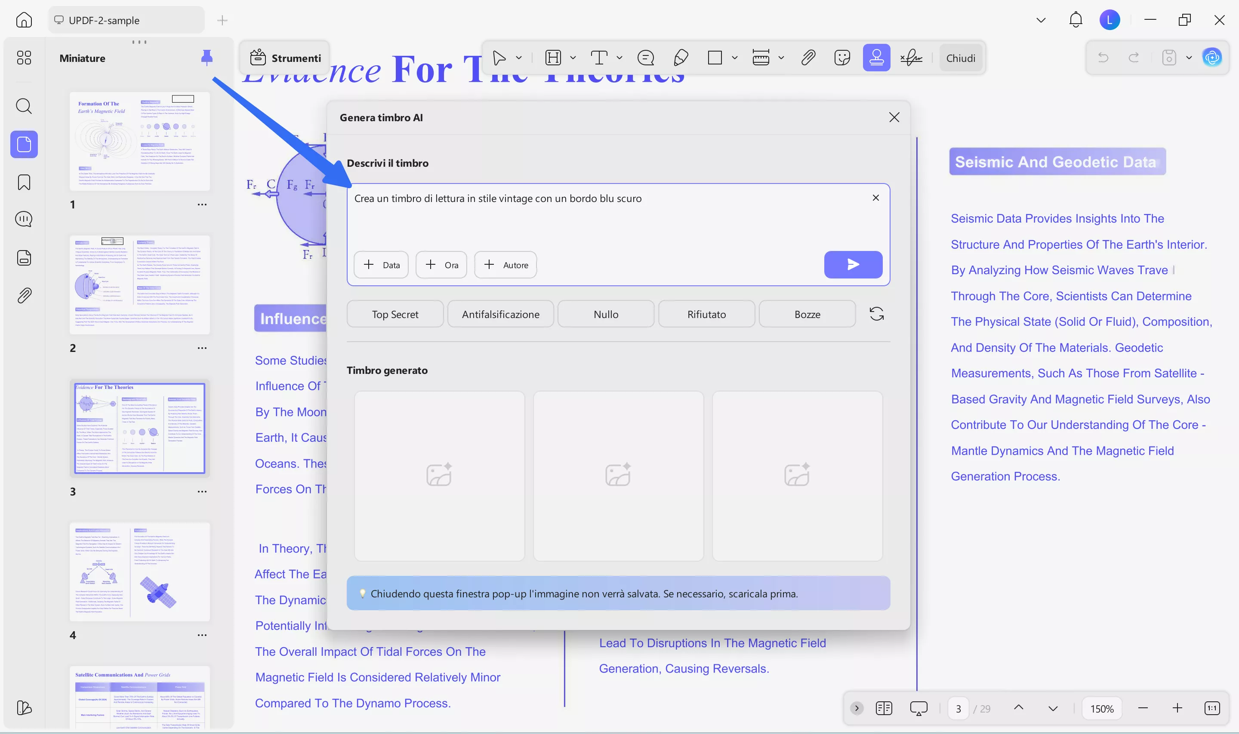Screen dimensions: 1239x734
Task: Click the signature tool icon
Action: pyautogui.click(x=911, y=58)
